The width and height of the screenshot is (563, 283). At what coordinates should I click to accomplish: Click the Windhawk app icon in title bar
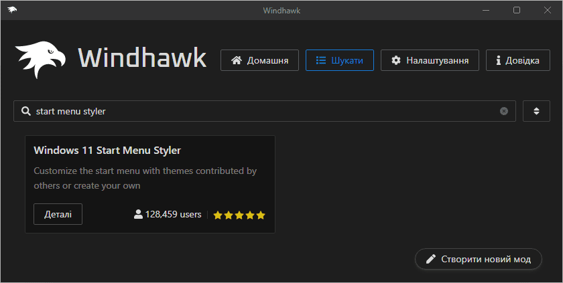click(x=13, y=10)
